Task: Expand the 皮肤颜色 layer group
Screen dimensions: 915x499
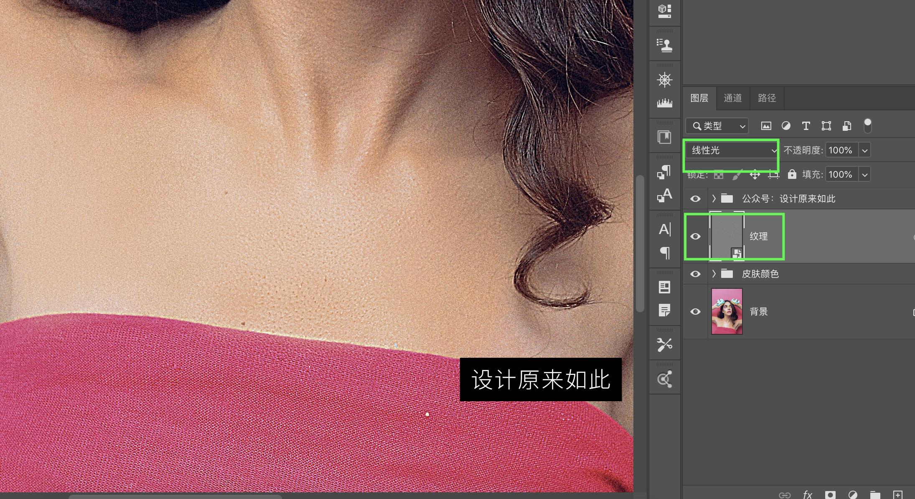Action: 714,274
